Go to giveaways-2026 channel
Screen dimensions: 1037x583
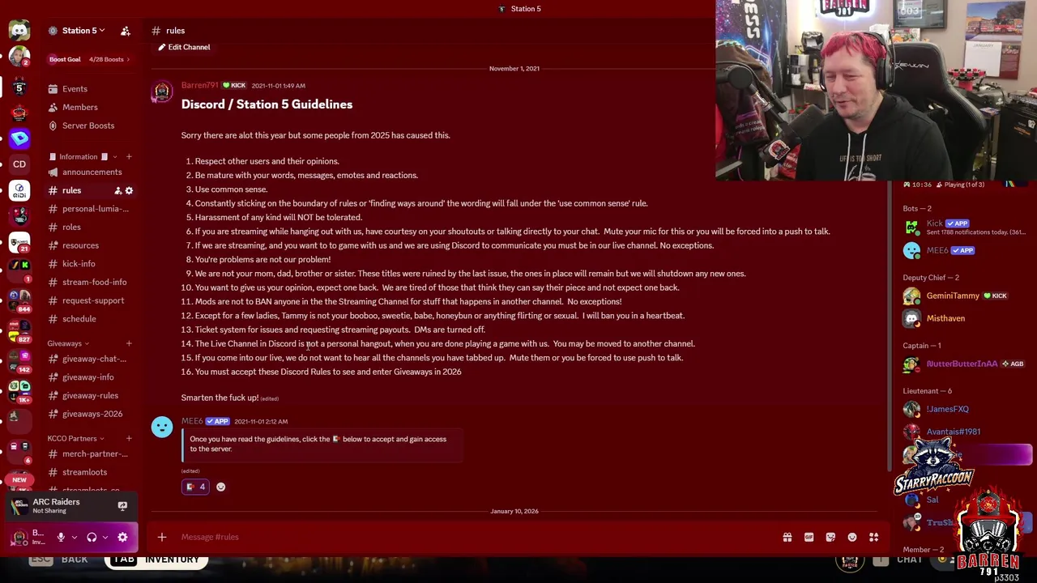coord(92,414)
